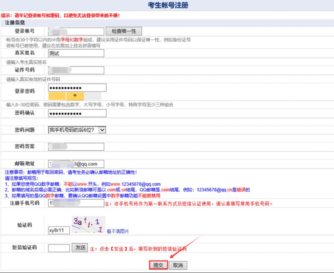Click the 密码确认 password field
The image size is (334, 273).
pos(77,113)
